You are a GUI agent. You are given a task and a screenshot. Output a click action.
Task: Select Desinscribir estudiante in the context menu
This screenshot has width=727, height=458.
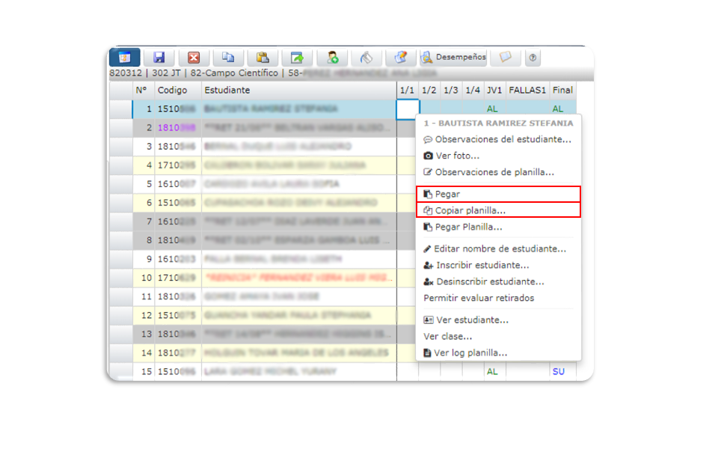(497, 281)
